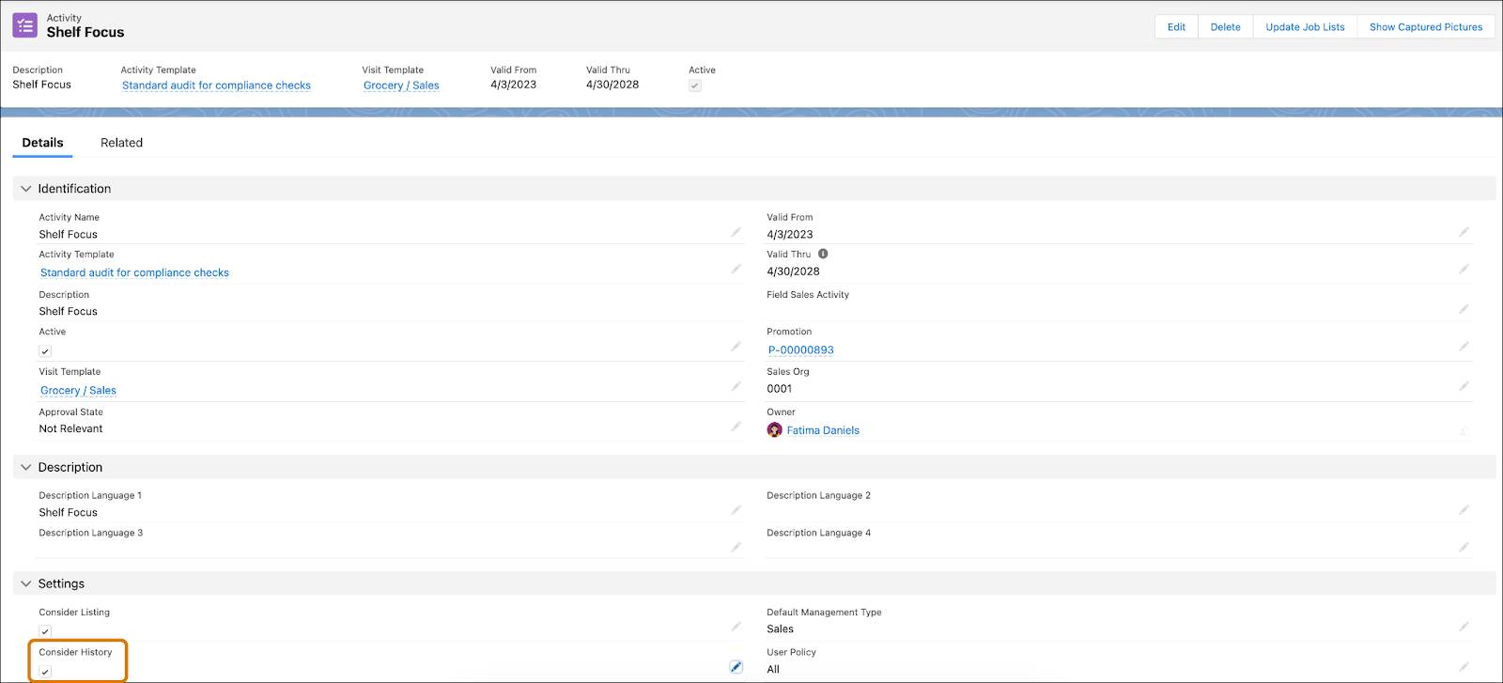Click Sales Org value 0001
The image size is (1503, 683).
780,389
